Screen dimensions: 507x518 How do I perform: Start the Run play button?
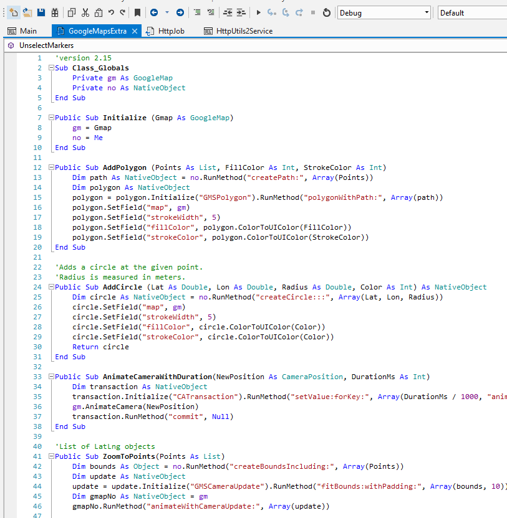point(258,12)
